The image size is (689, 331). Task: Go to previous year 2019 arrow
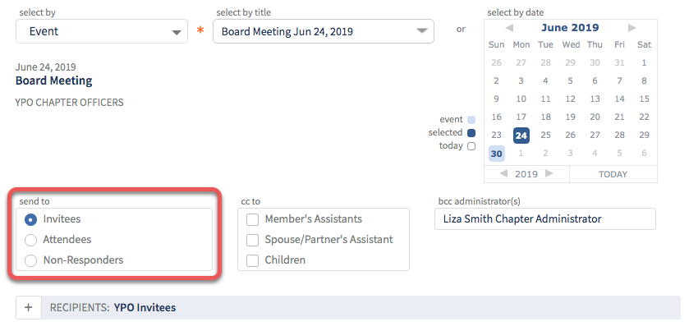click(503, 173)
